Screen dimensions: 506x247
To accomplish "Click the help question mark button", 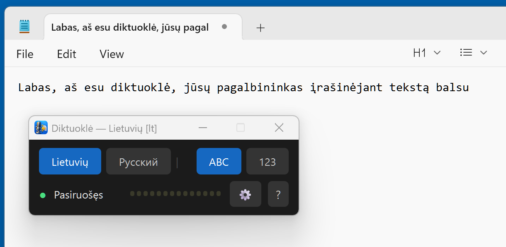I will [x=278, y=194].
